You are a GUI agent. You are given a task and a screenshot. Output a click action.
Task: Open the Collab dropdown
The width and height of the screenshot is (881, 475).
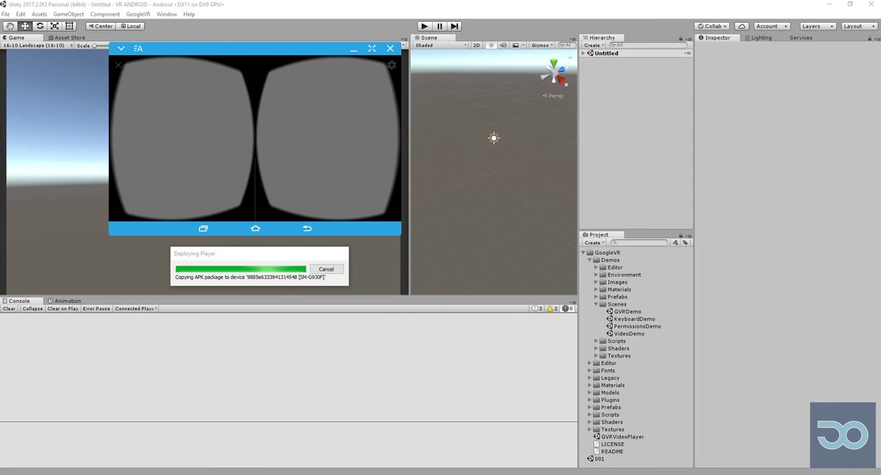point(712,26)
